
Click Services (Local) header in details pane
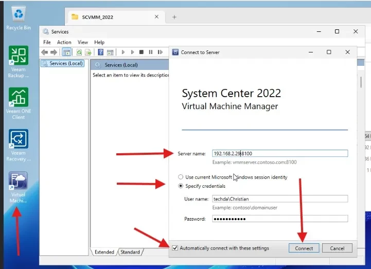click(130, 65)
